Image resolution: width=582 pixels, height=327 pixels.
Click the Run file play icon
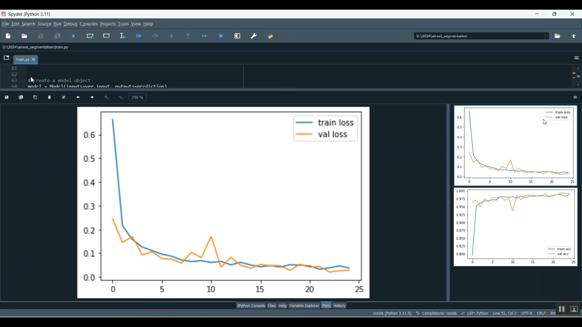point(74,36)
